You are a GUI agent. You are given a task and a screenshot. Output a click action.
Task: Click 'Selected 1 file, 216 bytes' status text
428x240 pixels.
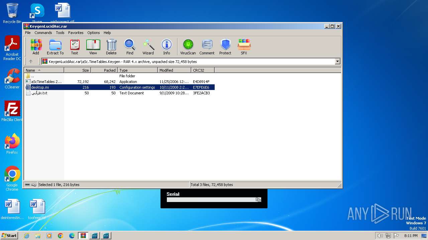pyautogui.click(x=59, y=185)
